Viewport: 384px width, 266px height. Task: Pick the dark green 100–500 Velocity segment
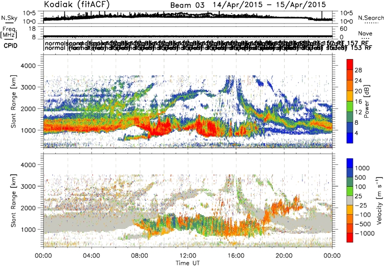(x=350, y=182)
